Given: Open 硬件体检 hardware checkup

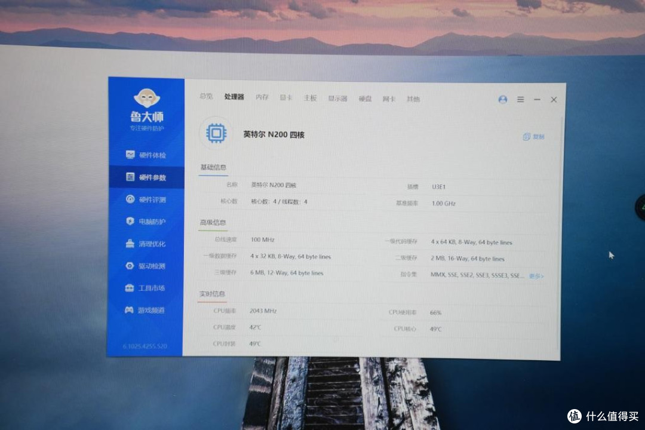Looking at the screenshot, I should tap(146, 155).
